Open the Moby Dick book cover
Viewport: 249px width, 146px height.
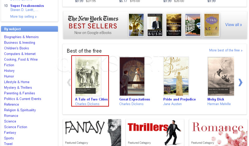click(221, 76)
